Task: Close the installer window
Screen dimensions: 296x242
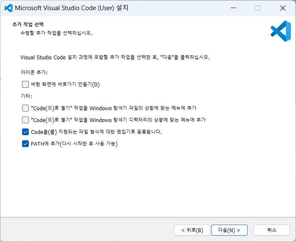Action: click(x=283, y=8)
